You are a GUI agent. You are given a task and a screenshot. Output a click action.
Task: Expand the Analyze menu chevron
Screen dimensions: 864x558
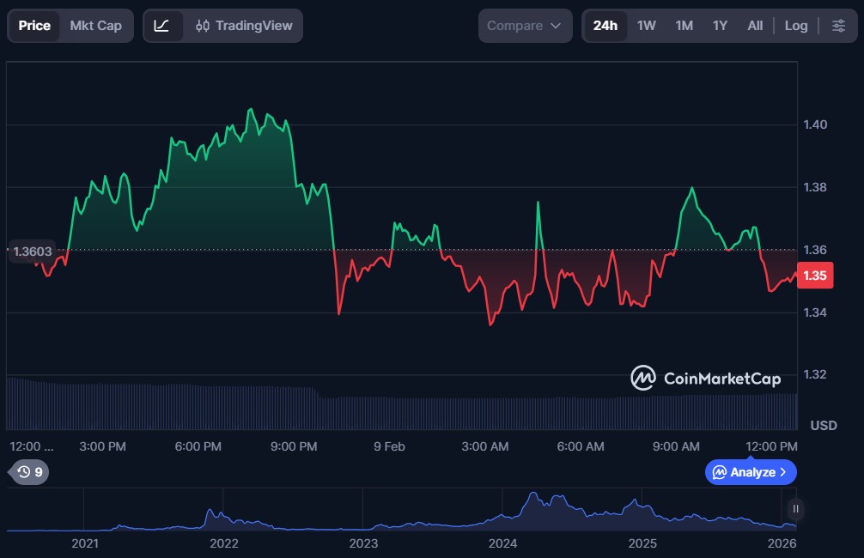[782, 472]
